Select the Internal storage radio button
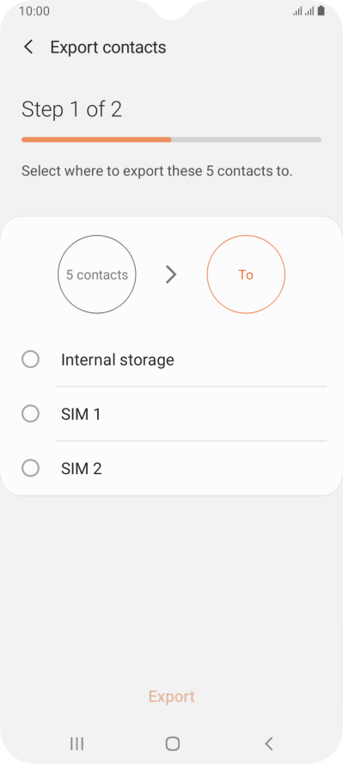Image resolution: width=343 pixels, height=764 pixels. pyautogui.click(x=31, y=360)
